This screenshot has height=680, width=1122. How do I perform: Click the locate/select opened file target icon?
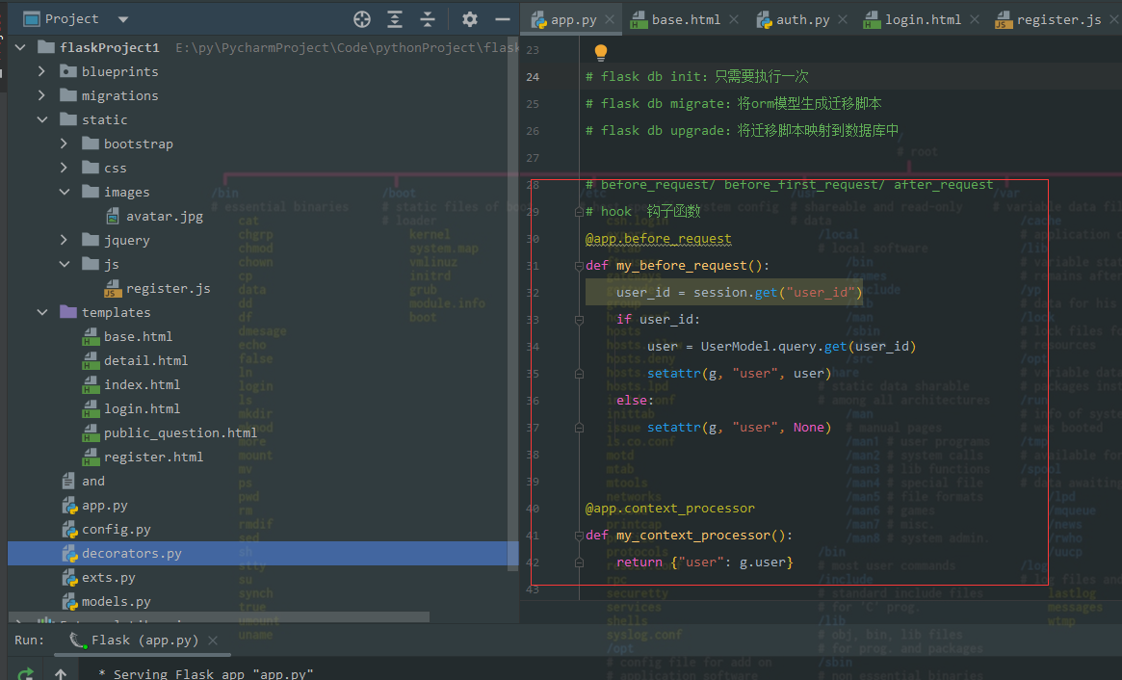pos(362,19)
